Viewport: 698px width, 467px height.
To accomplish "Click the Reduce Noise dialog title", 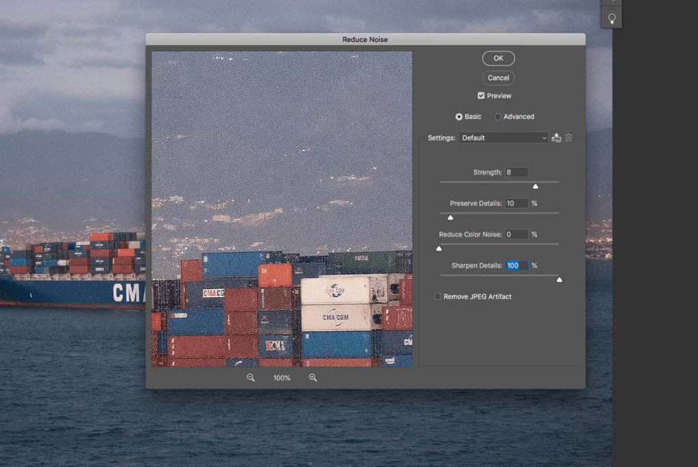I will (x=365, y=40).
